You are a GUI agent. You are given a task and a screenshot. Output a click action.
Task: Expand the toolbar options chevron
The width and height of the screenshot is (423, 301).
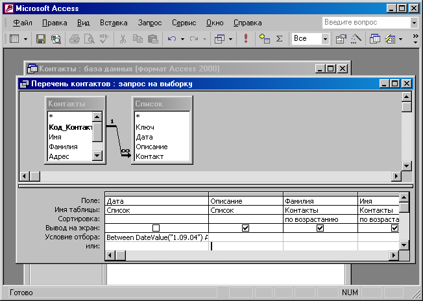tap(416, 39)
